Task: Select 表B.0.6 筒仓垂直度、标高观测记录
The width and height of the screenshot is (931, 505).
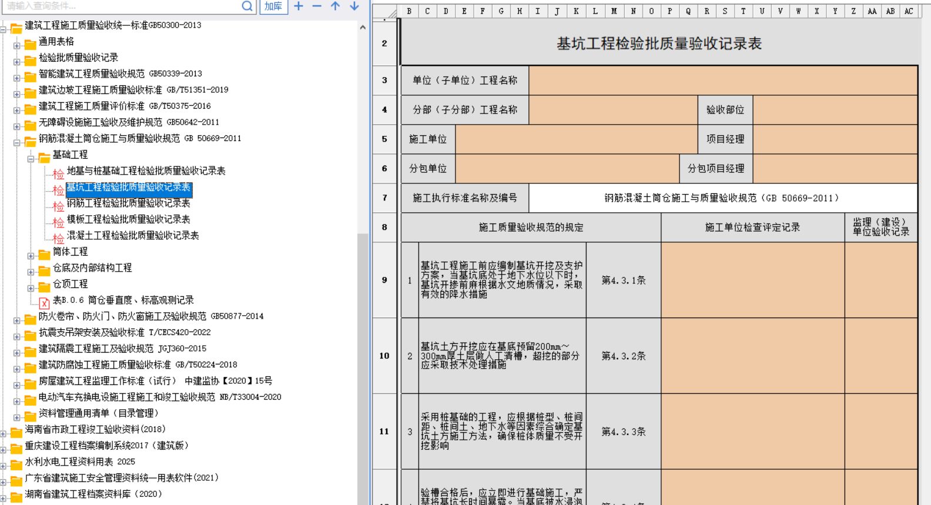Action: pos(123,300)
